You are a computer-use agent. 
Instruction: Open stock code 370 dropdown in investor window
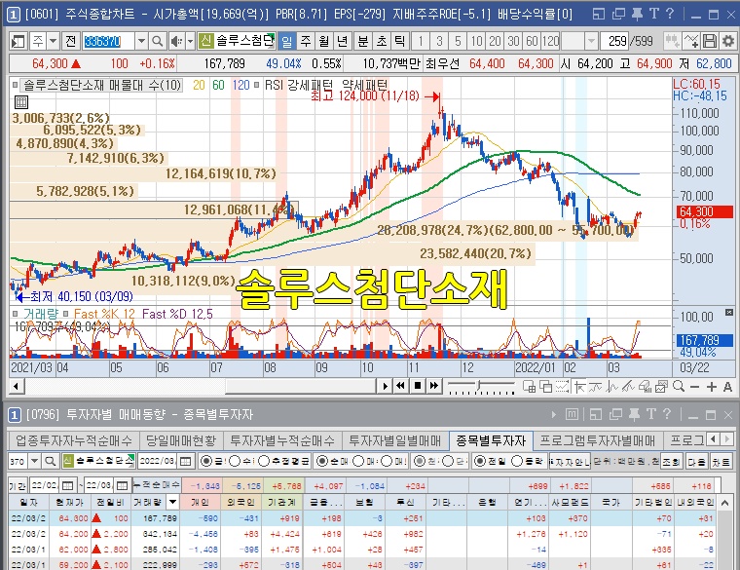(x=34, y=461)
